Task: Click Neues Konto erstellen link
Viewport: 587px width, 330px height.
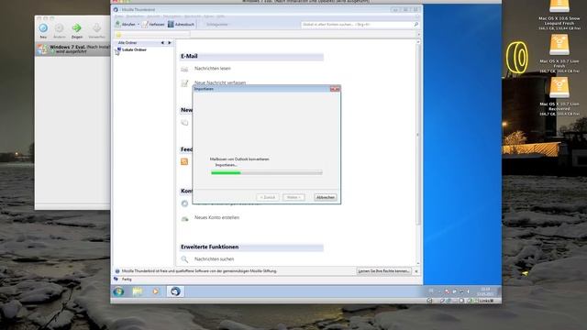Action: click(x=216, y=217)
